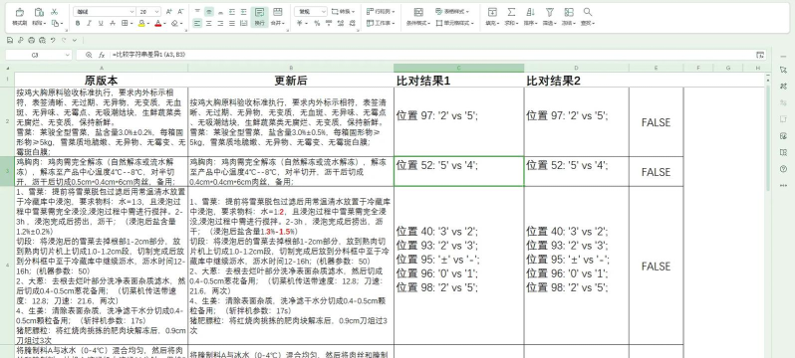Align text to the right
795x358 pixels.
(x=220, y=23)
